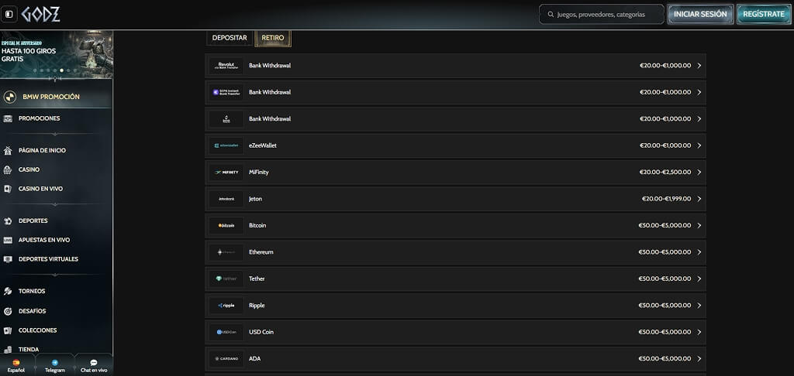Expand the SEPA Bank Withdrawal row chevron

[x=699, y=93]
